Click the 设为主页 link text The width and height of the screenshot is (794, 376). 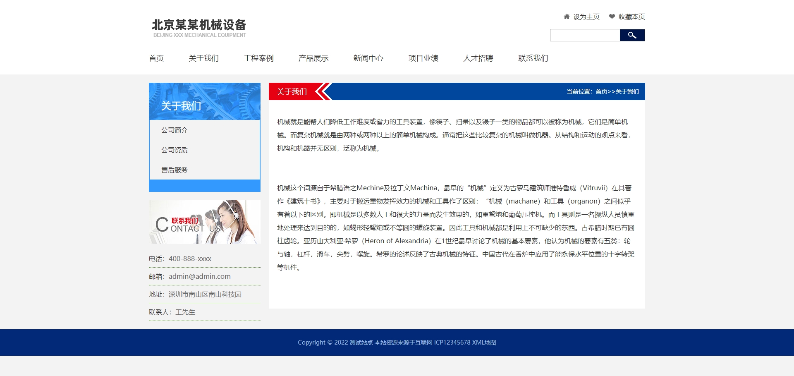(x=586, y=17)
